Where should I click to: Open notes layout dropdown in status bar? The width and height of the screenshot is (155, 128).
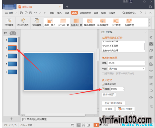(73, 125)
